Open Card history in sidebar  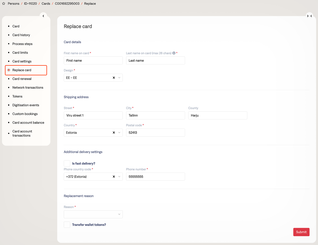tap(21, 35)
